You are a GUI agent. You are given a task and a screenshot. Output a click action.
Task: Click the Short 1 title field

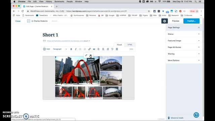pyautogui.click(x=50, y=35)
